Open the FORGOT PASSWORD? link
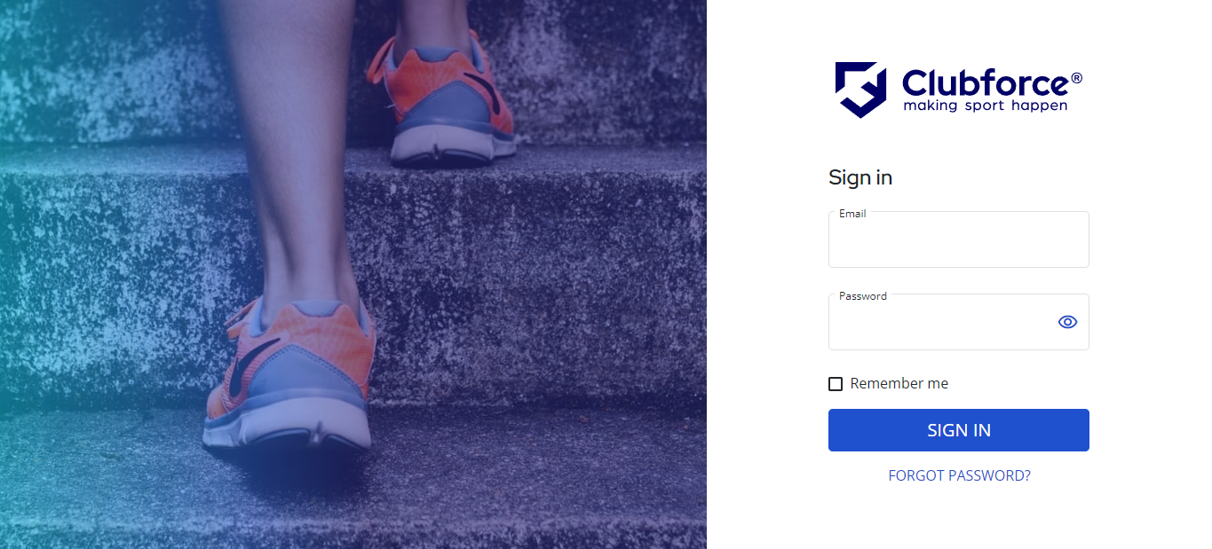1212x549 pixels. tap(959, 475)
